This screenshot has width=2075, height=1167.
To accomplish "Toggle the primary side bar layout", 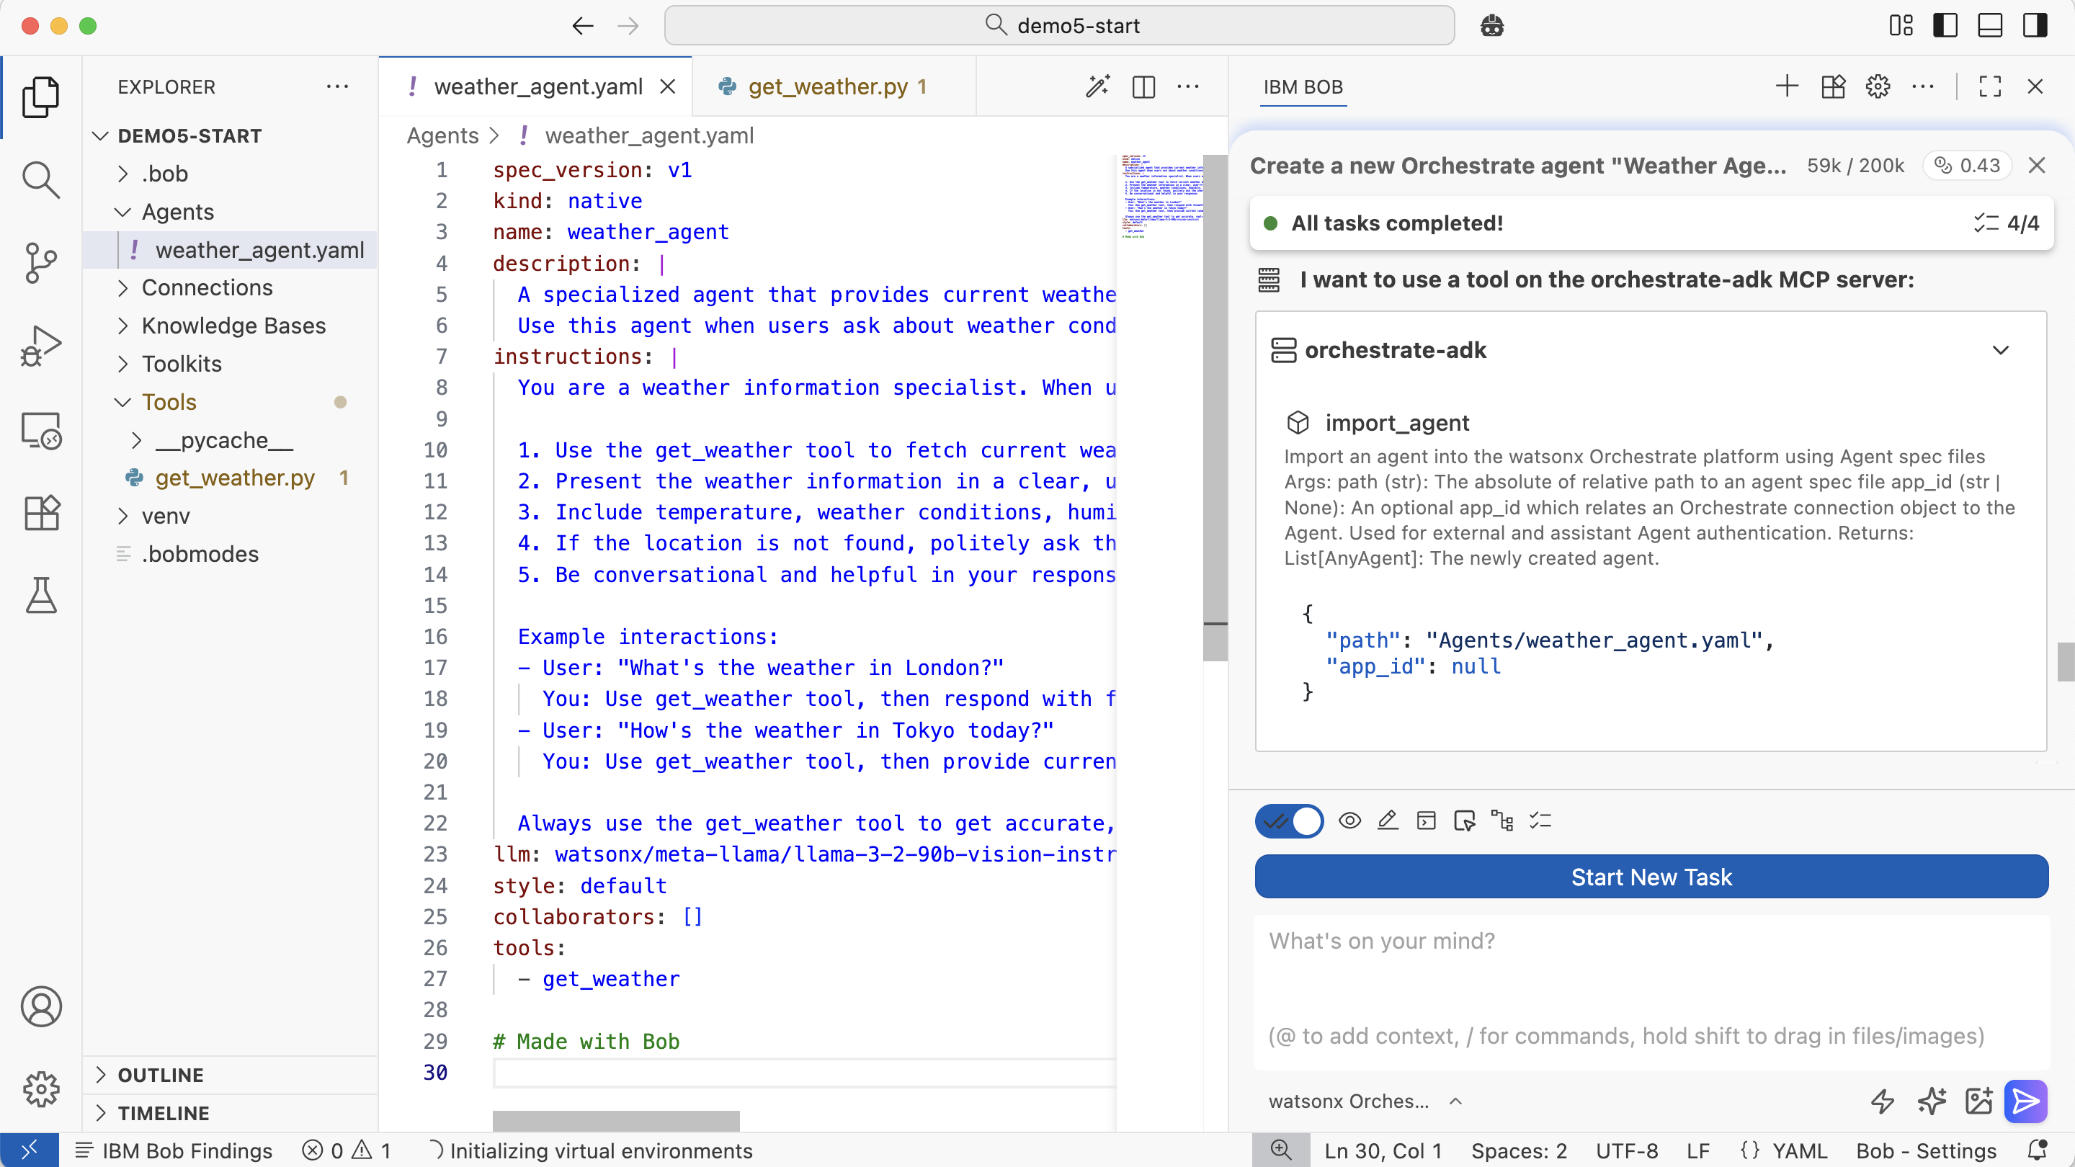I will 1945,26.
